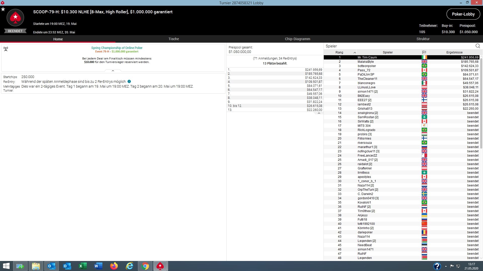Click the Poker-Lobby button
483x271 pixels.
click(463, 14)
